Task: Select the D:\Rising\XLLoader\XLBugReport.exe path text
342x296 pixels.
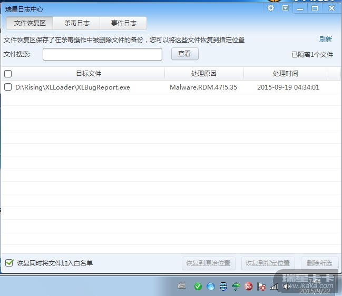Action: click(x=73, y=87)
